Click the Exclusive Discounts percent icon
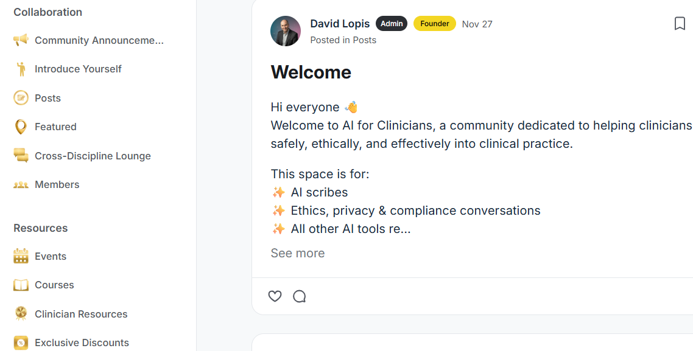The width and height of the screenshot is (693, 351). point(21,342)
